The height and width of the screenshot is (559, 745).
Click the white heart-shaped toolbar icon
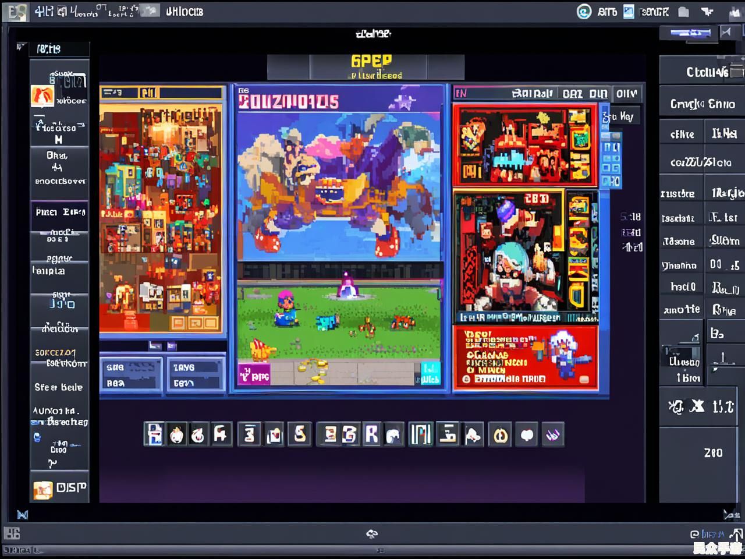527,435
